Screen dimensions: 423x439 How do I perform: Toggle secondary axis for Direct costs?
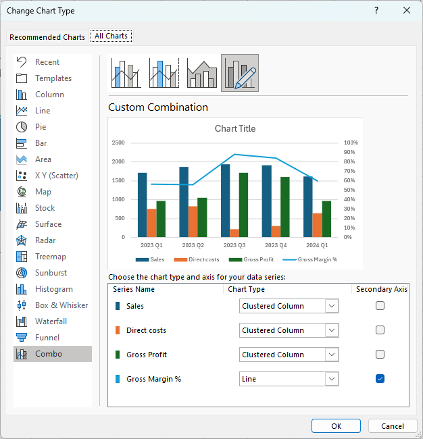click(x=380, y=330)
